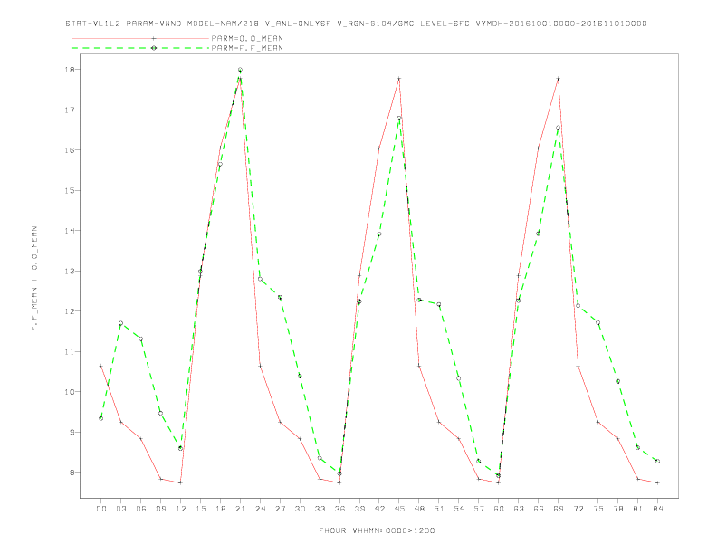Click x-axis tick label 69

point(559,509)
